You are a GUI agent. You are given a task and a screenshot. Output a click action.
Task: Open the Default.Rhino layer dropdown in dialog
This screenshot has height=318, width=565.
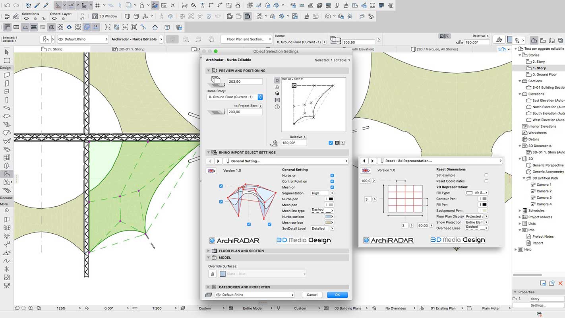[x=254, y=295]
